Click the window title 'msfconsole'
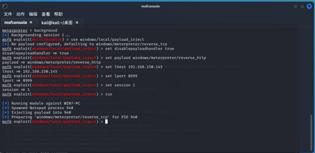This screenshot has width=315, height=153. [150, 6]
